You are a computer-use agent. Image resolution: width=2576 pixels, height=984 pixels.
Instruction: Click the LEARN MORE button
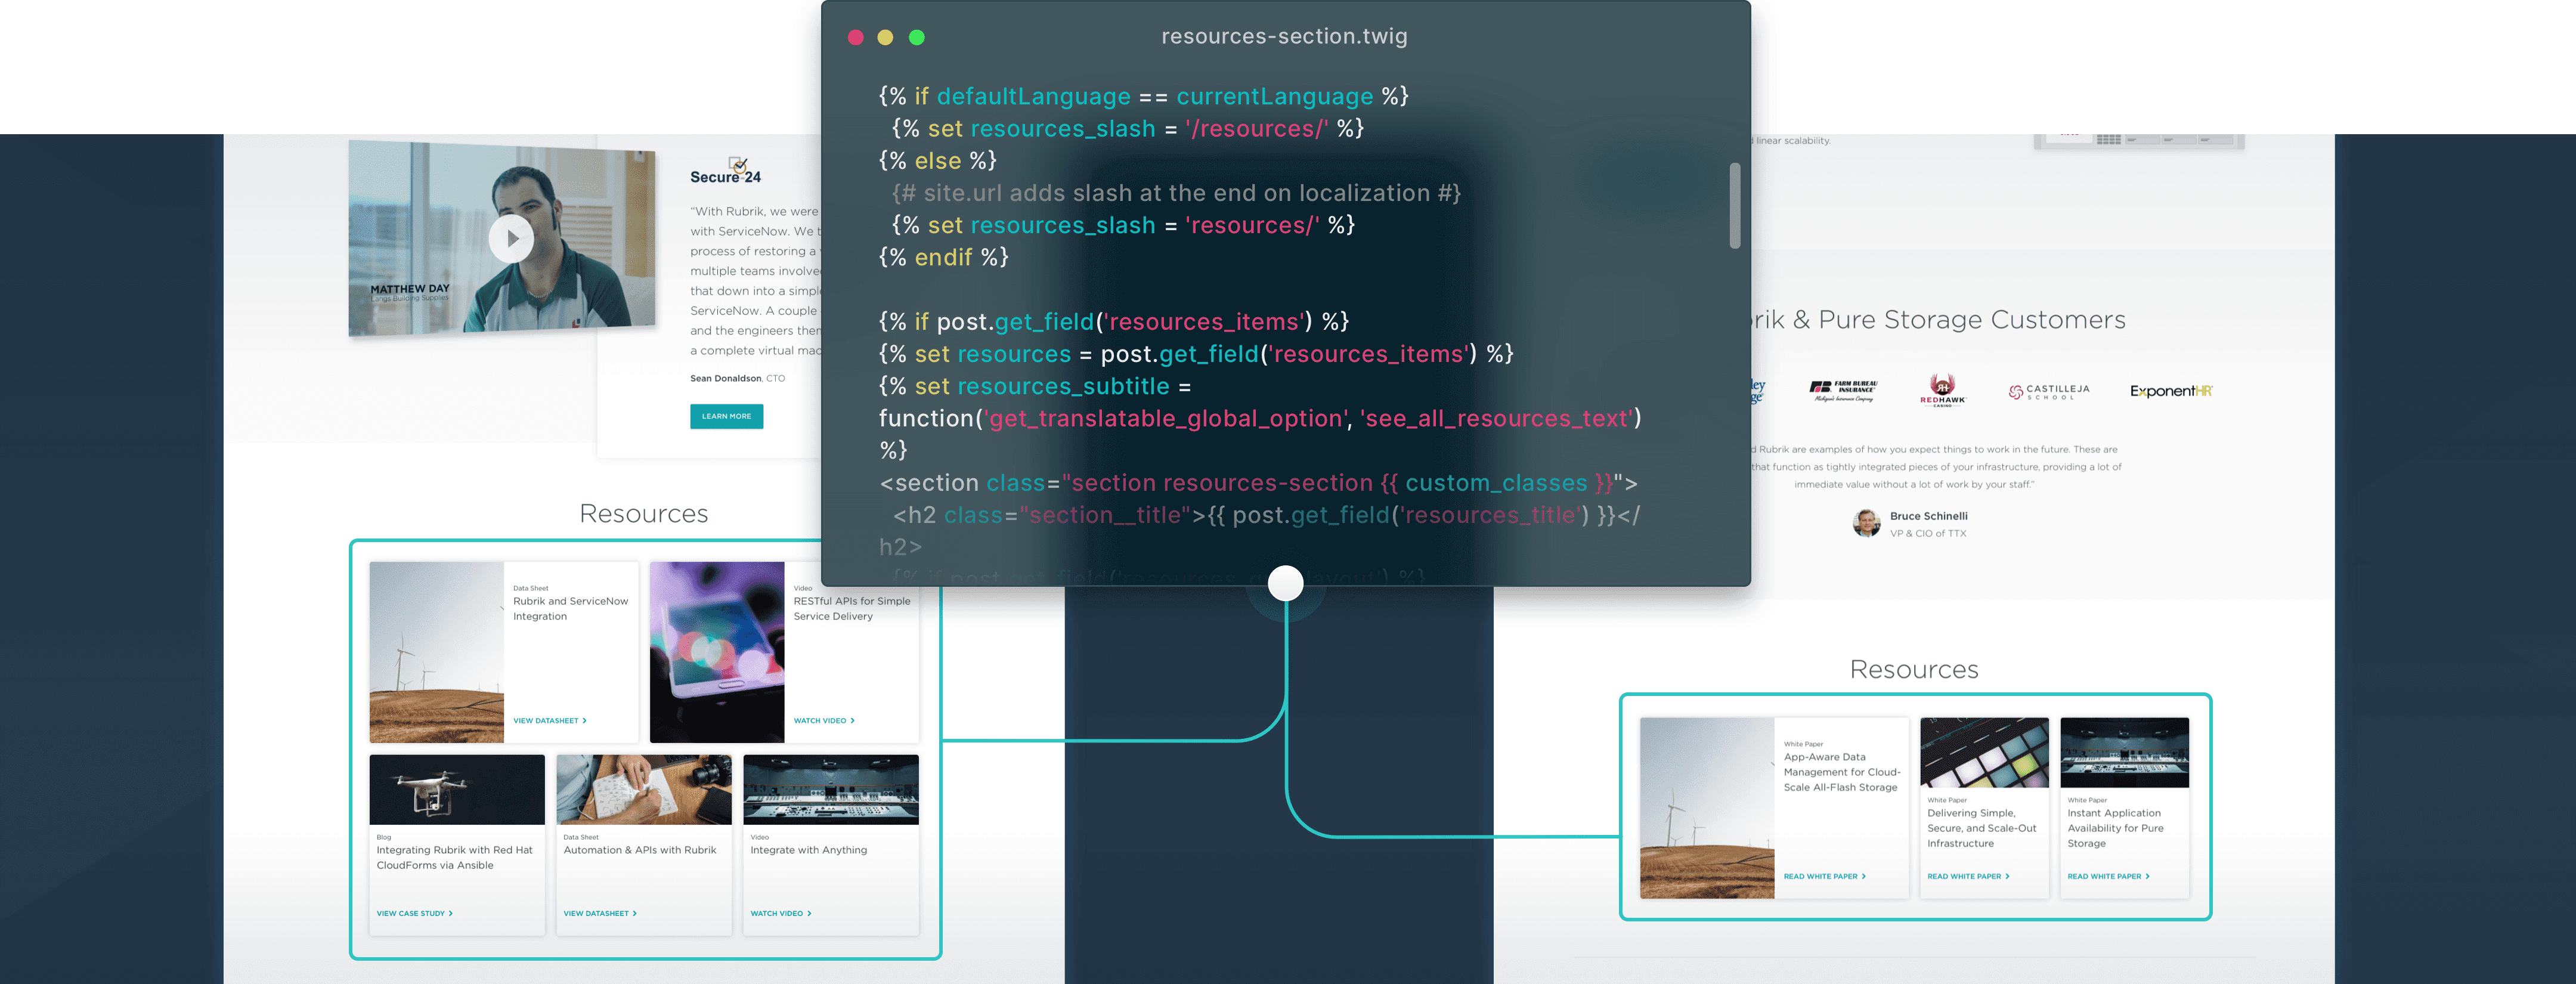(726, 416)
